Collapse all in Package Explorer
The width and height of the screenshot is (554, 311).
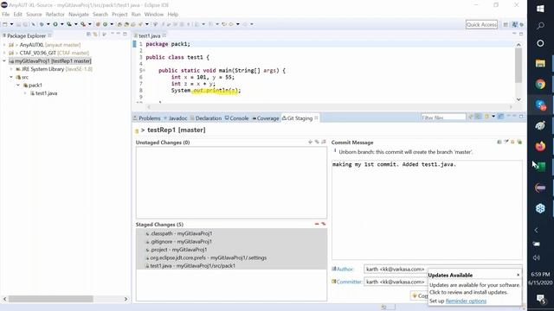[88, 35]
